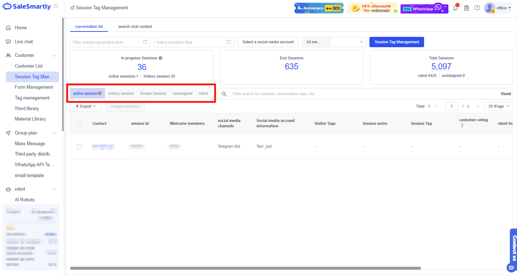Viewport: 517px width, 275px height.
Task: Open the clipboard task icon in header
Action: pos(466,8)
